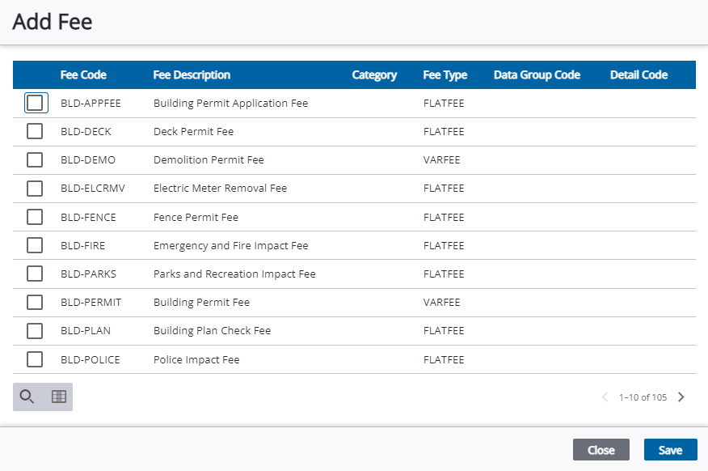Toggle the BLD-PARKS checkbox
The height and width of the screenshot is (471, 708).
click(x=35, y=274)
